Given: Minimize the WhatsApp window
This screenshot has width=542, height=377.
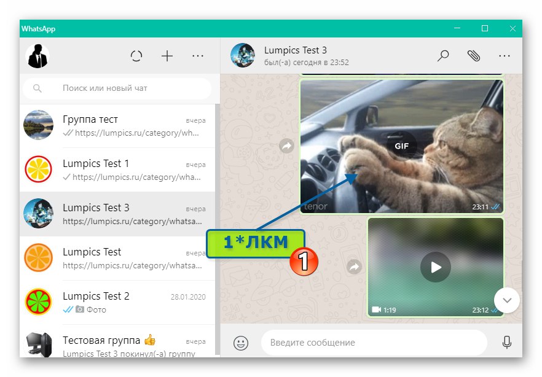Looking at the screenshot, I should 457,28.
